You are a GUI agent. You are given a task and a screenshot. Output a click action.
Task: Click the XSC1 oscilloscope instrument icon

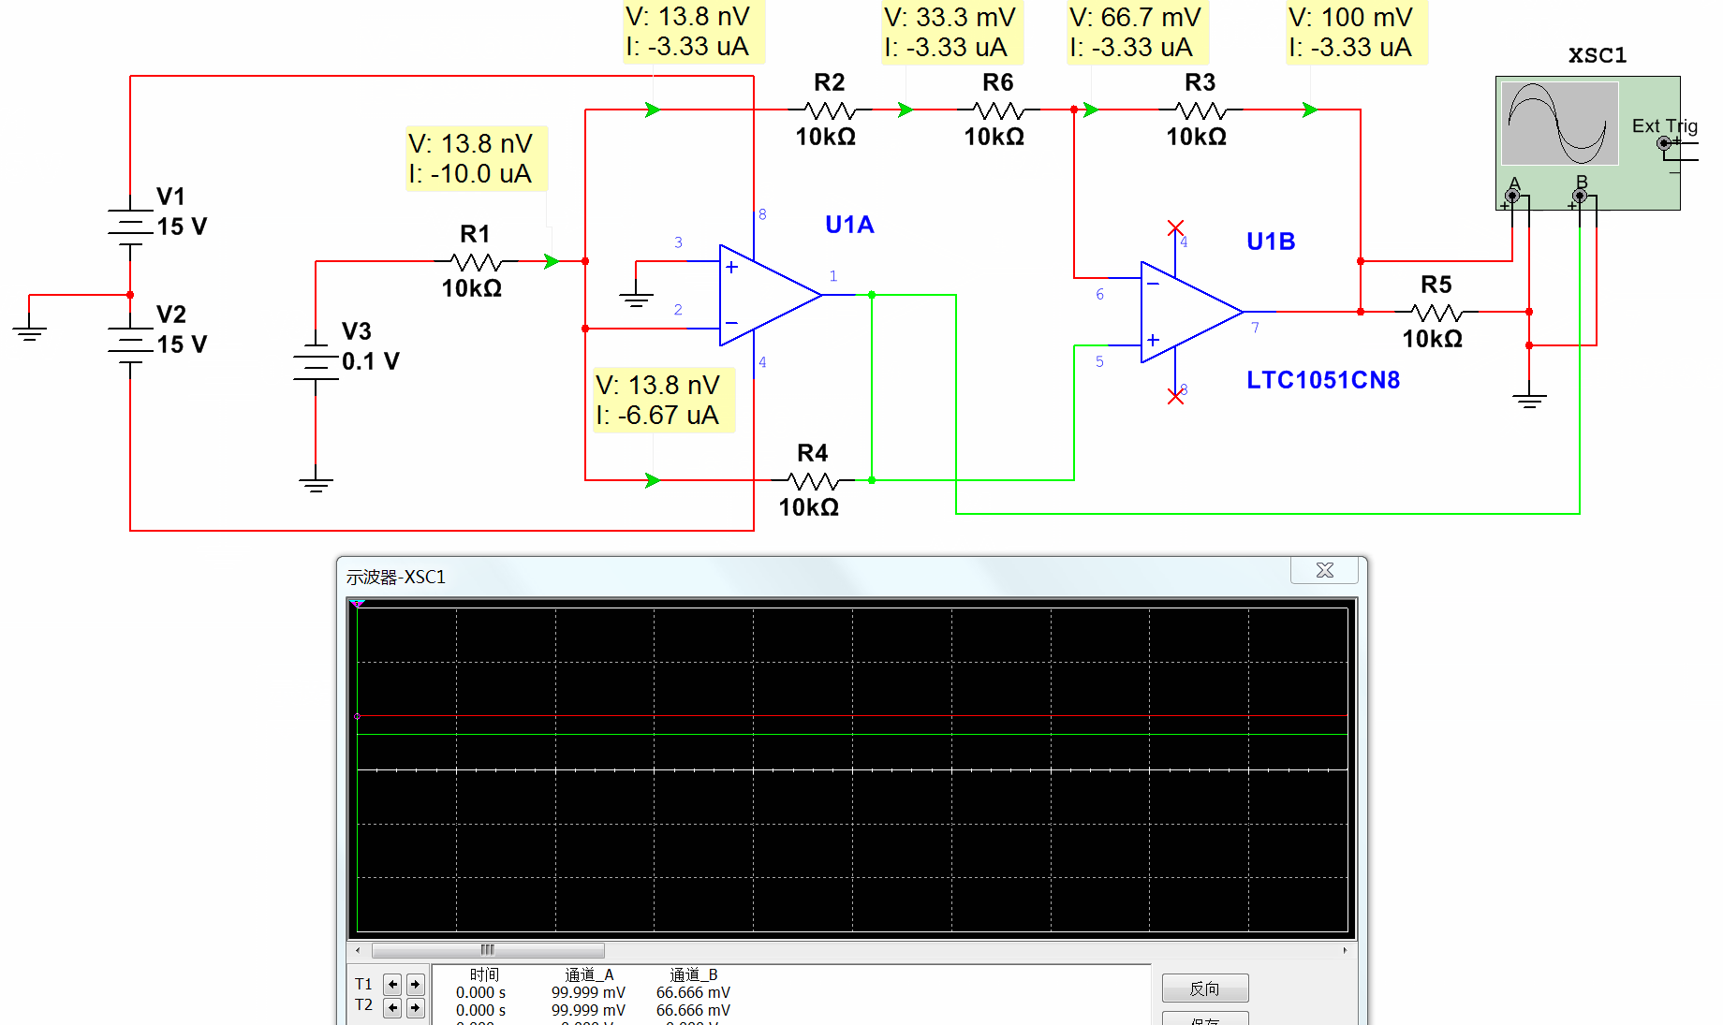[x=1559, y=124]
